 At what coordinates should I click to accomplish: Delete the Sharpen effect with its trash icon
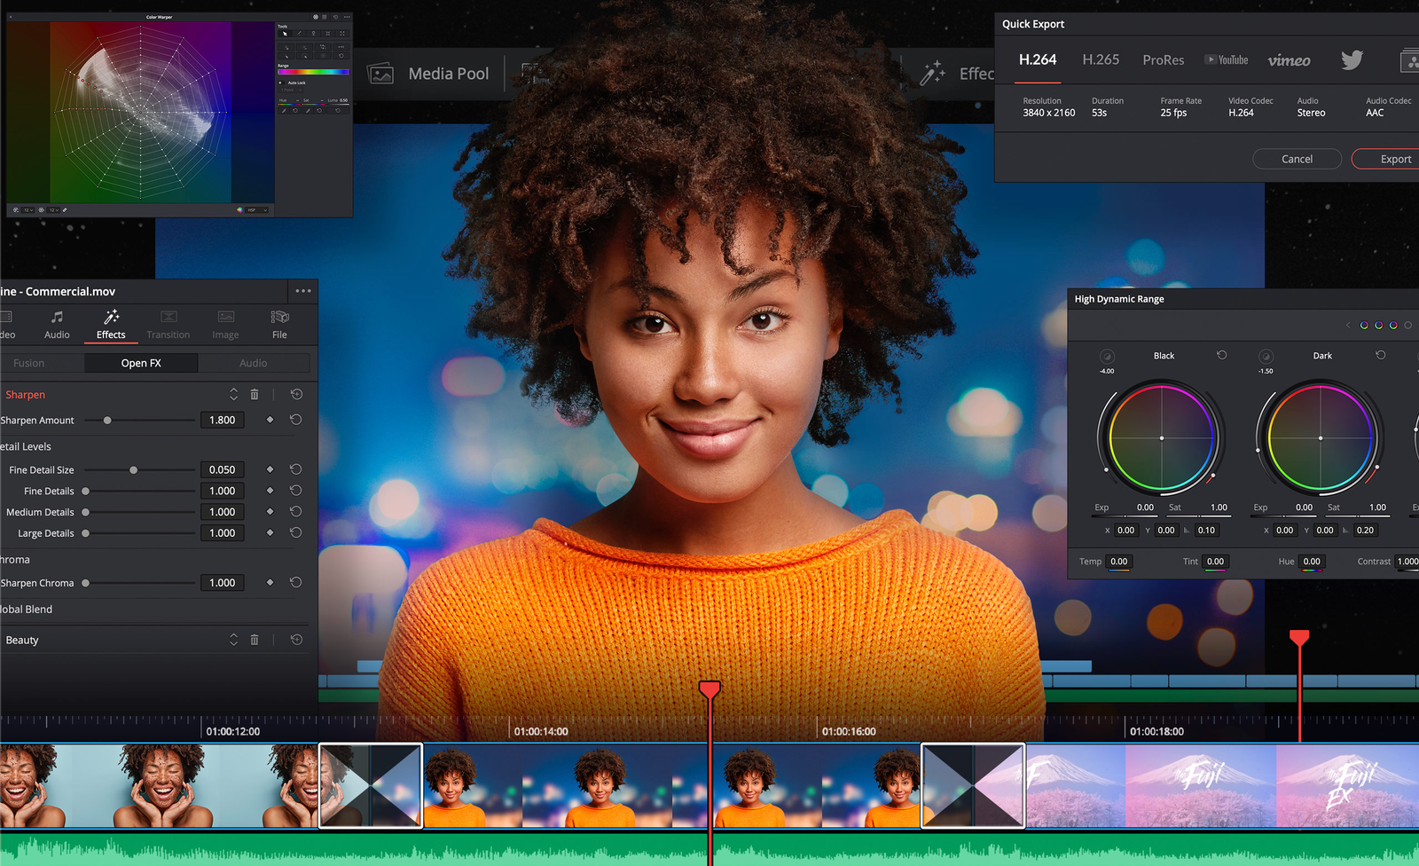(255, 395)
